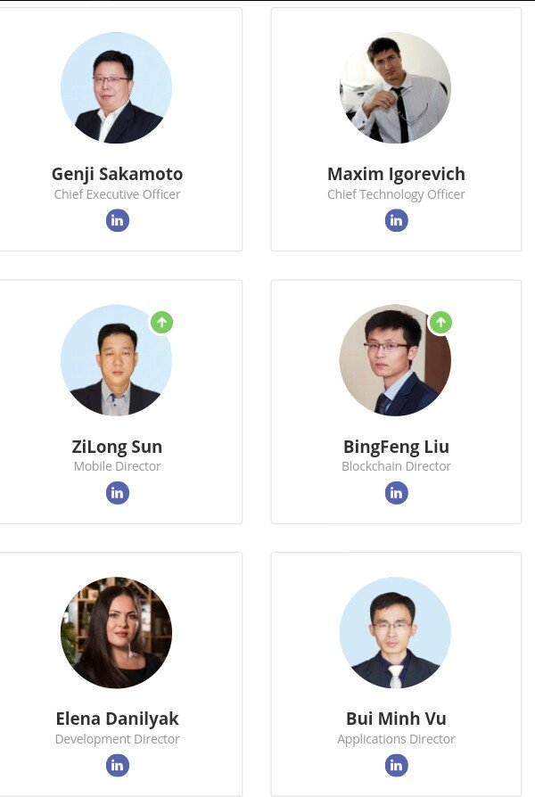
Task: Select BingFeng Liu's profile photo
Action: pyautogui.click(x=395, y=361)
